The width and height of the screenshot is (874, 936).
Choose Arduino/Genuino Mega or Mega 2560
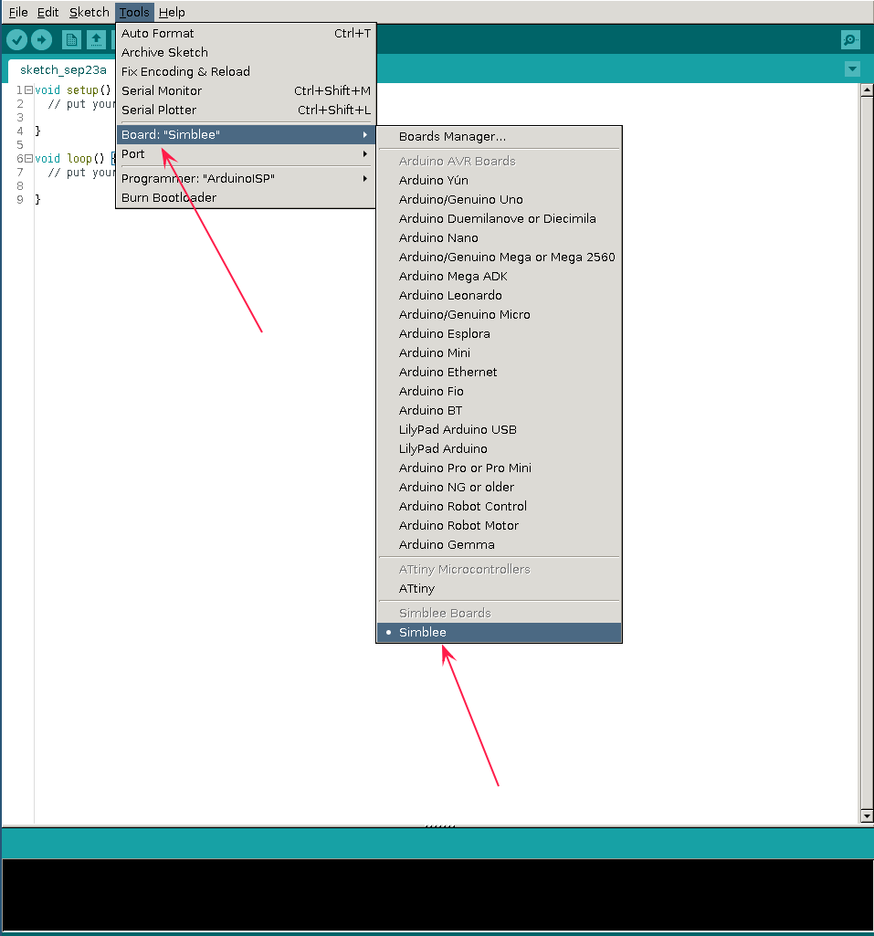coord(499,257)
